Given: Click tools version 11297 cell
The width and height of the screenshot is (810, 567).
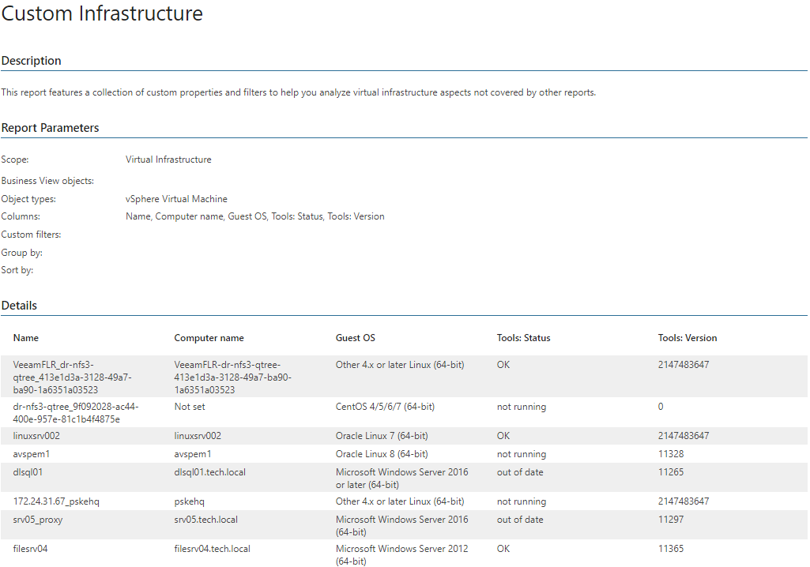Looking at the screenshot, I should 671,520.
